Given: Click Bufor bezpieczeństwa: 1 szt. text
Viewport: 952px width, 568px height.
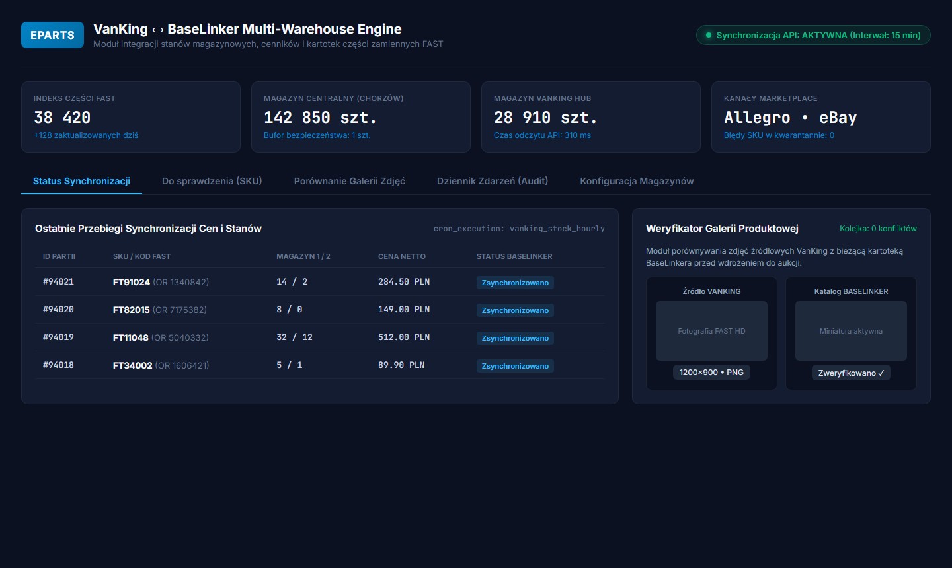Looking at the screenshot, I should [x=317, y=135].
